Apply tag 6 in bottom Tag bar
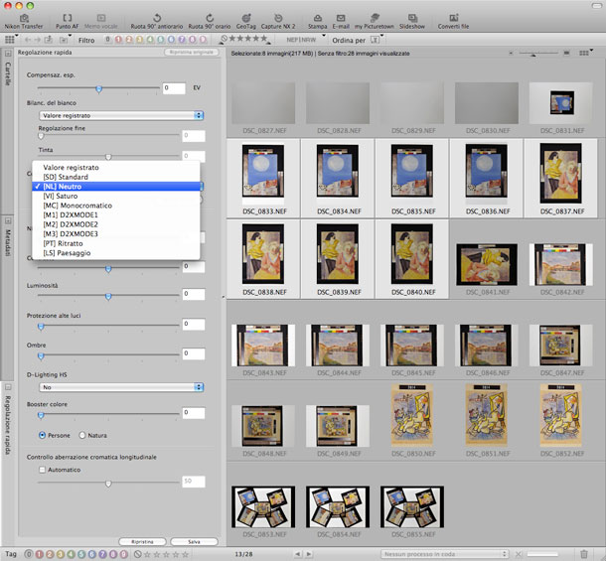This screenshot has width=606, height=561. (x=92, y=554)
